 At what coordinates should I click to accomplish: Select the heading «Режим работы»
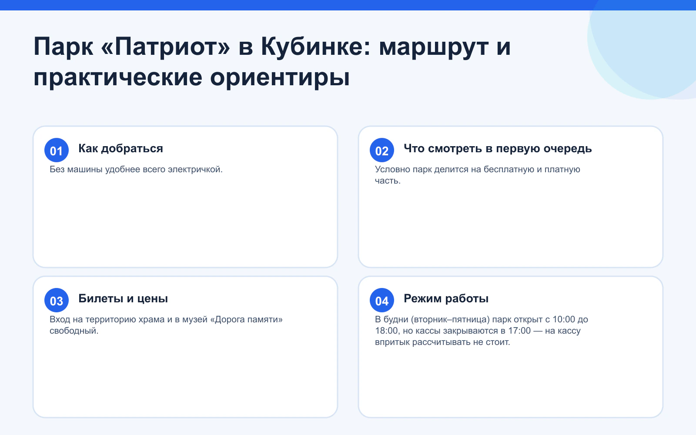446,299
